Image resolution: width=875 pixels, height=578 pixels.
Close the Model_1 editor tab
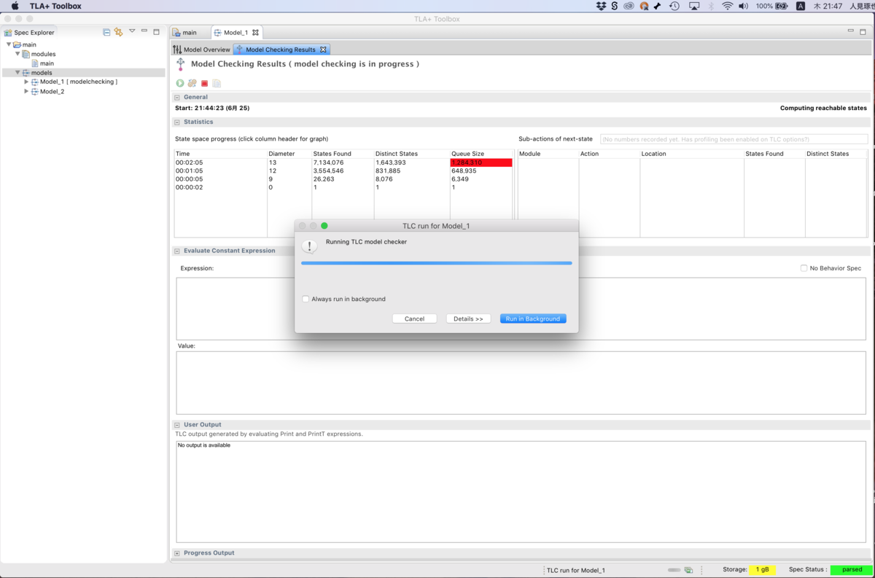tap(255, 32)
